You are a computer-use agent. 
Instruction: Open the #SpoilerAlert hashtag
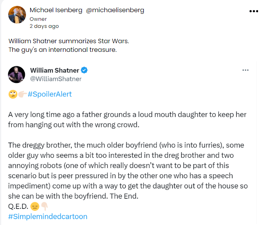coord(50,94)
